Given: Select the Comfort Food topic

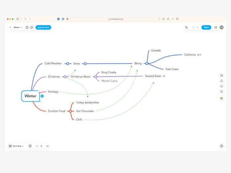Looking at the screenshot, I should [56, 111].
